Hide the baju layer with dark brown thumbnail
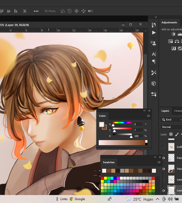 coord(163,169)
